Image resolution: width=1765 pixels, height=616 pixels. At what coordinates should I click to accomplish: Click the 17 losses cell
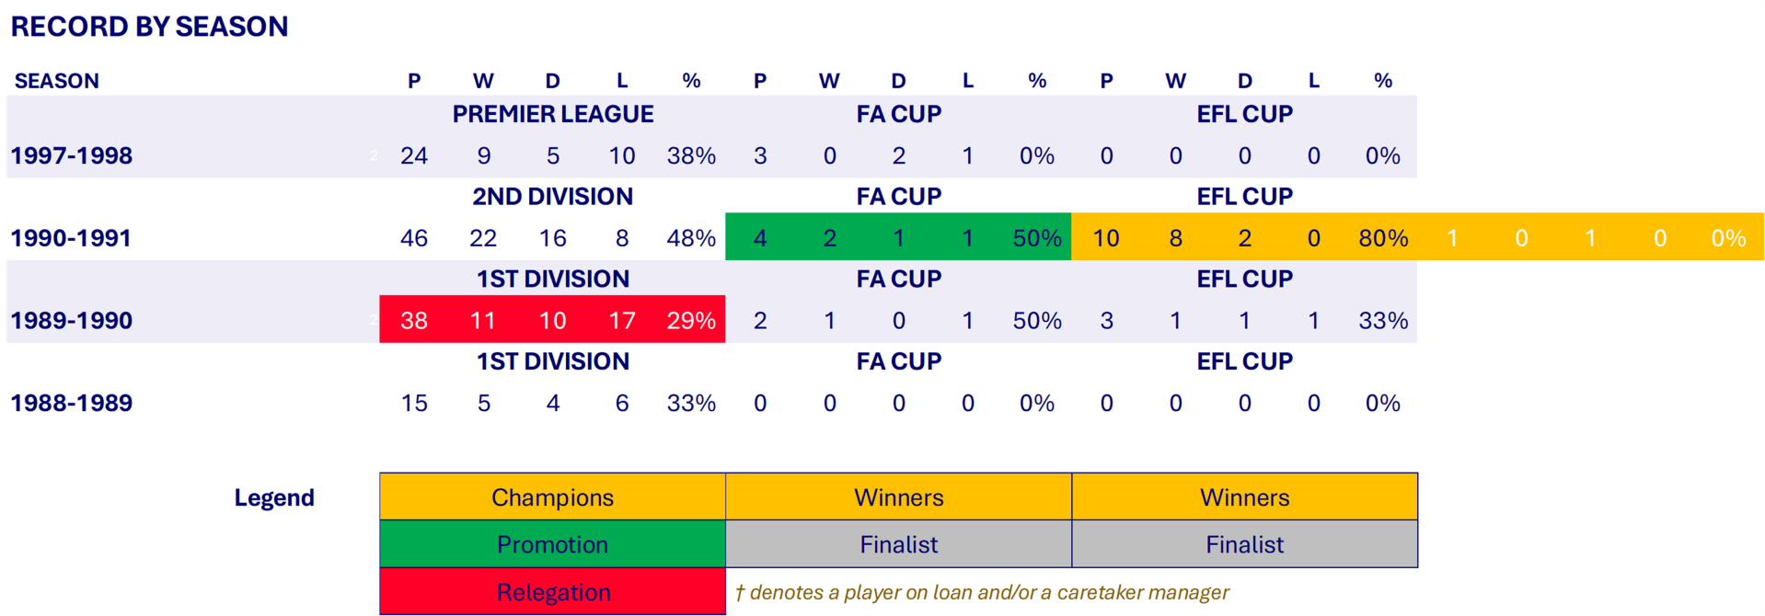(x=622, y=321)
